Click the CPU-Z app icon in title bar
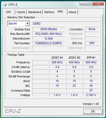 point(5,5)
